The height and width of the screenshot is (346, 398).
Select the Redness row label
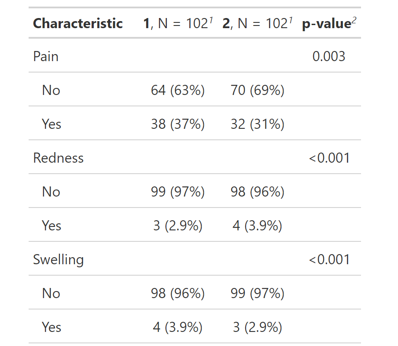[59, 158]
